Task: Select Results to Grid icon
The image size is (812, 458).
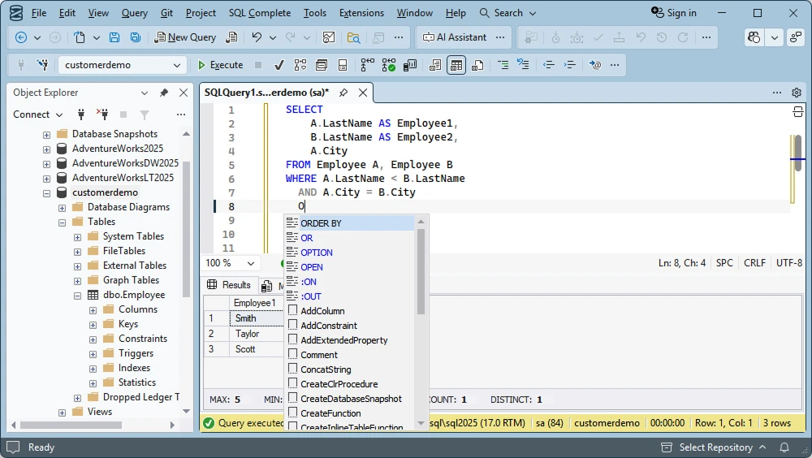Action: (x=456, y=65)
